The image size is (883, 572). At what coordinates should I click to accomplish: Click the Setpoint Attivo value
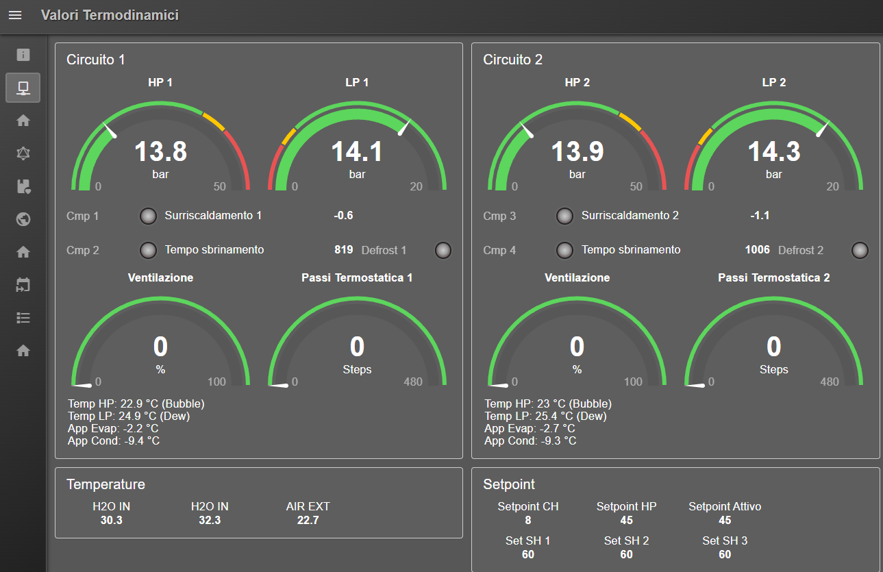point(725,521)
